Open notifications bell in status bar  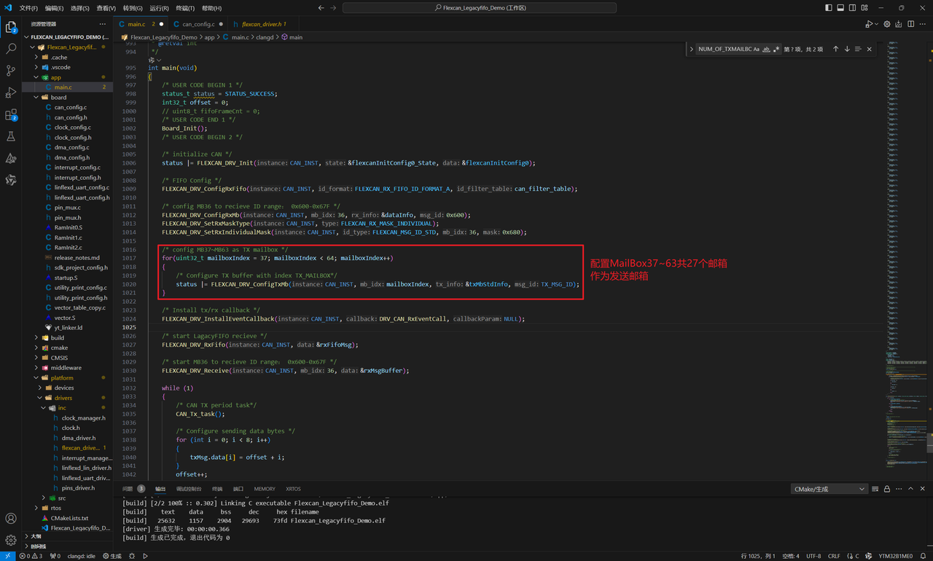(x=924, y=556)
